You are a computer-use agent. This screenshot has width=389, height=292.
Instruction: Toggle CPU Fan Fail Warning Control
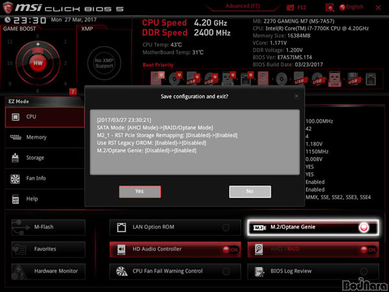coord(226,272)
